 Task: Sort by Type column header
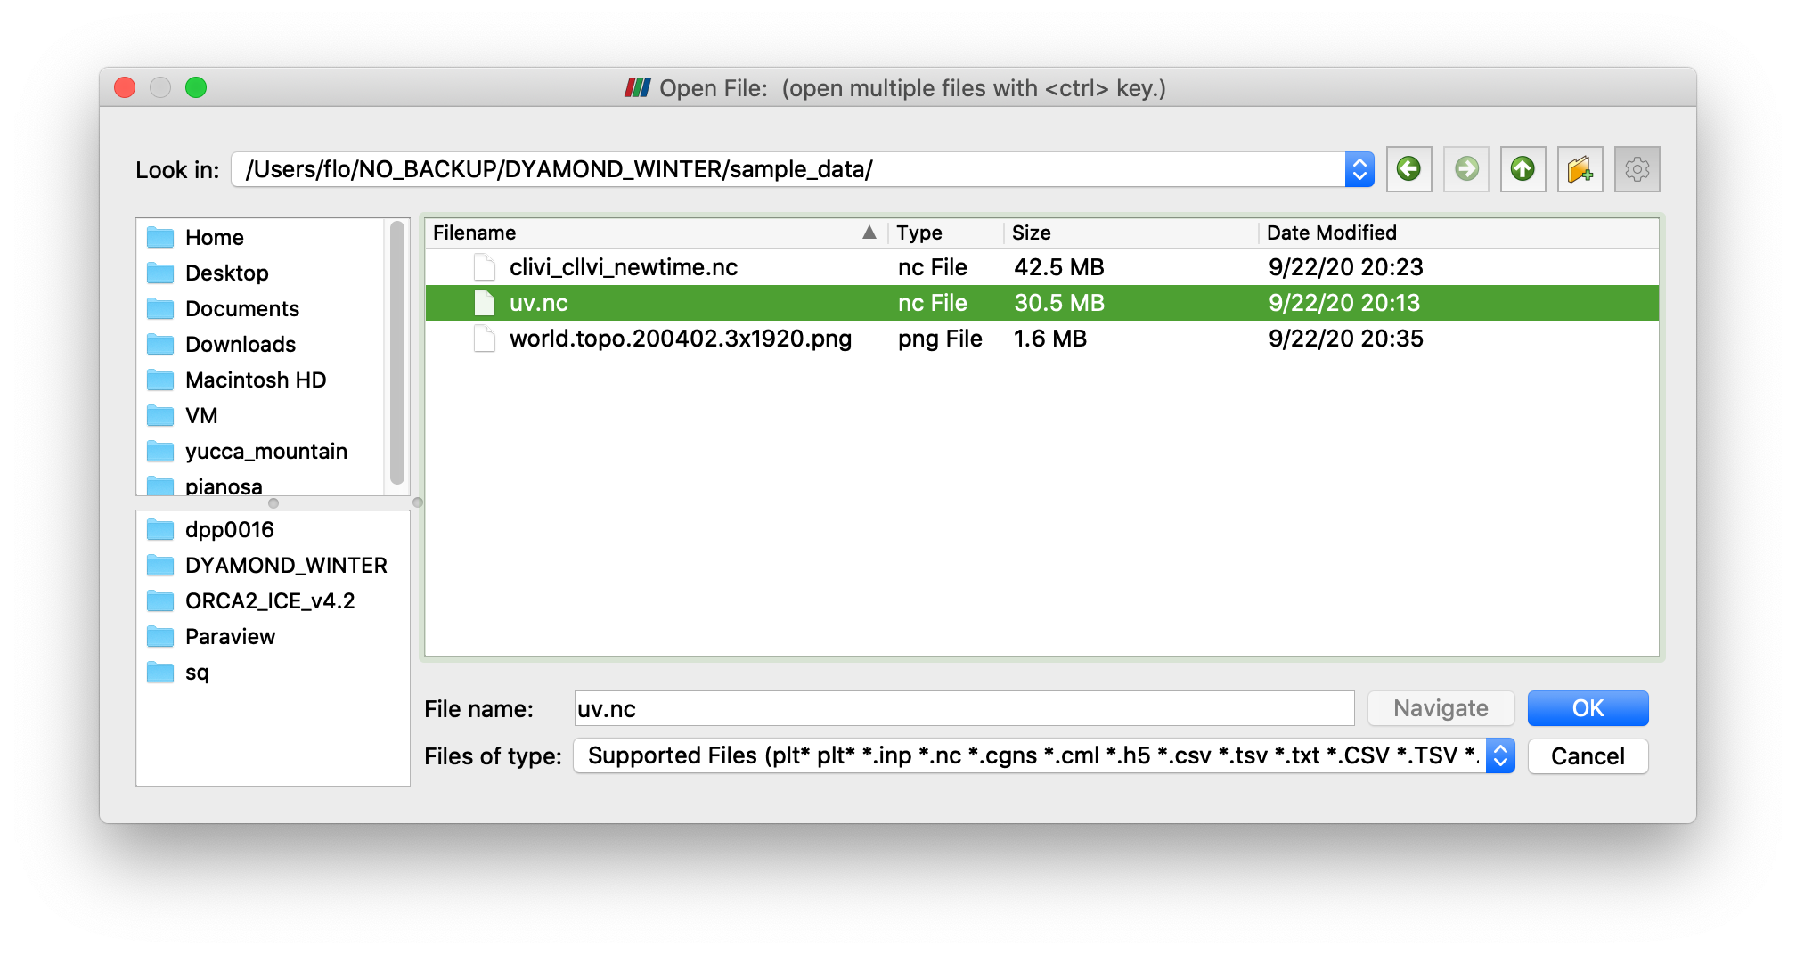[945, 233]
